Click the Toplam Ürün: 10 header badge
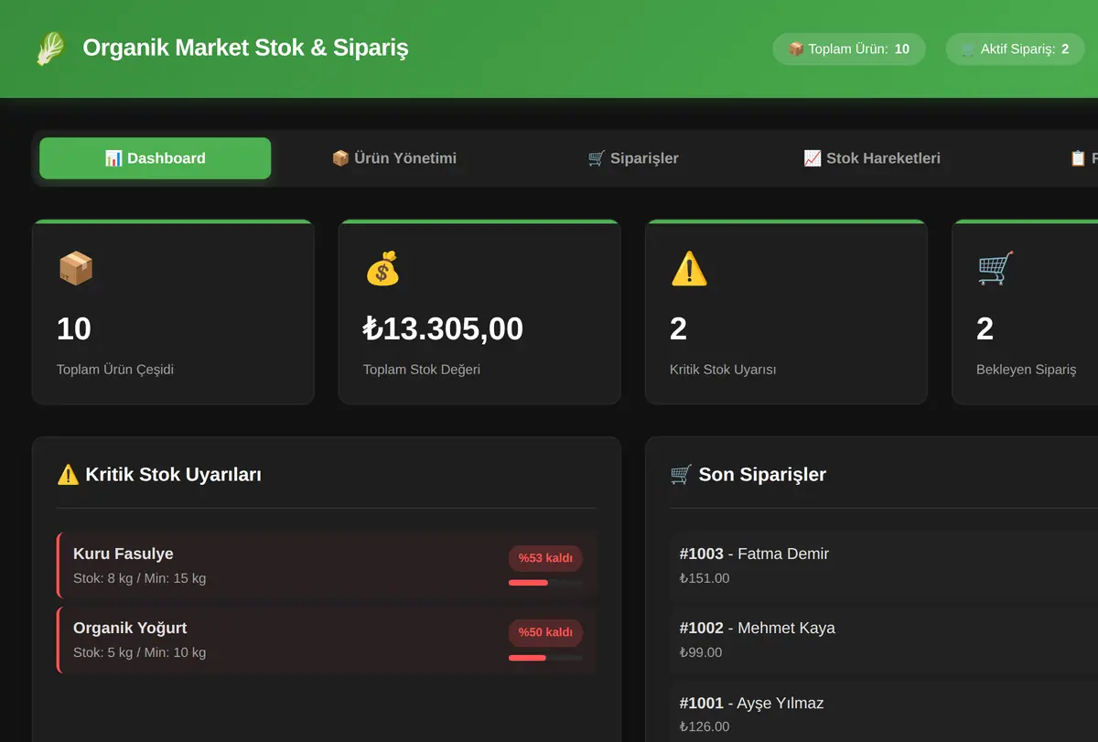Image resolution: width=1098 pixels, height=742 pixels. [849, 49]
